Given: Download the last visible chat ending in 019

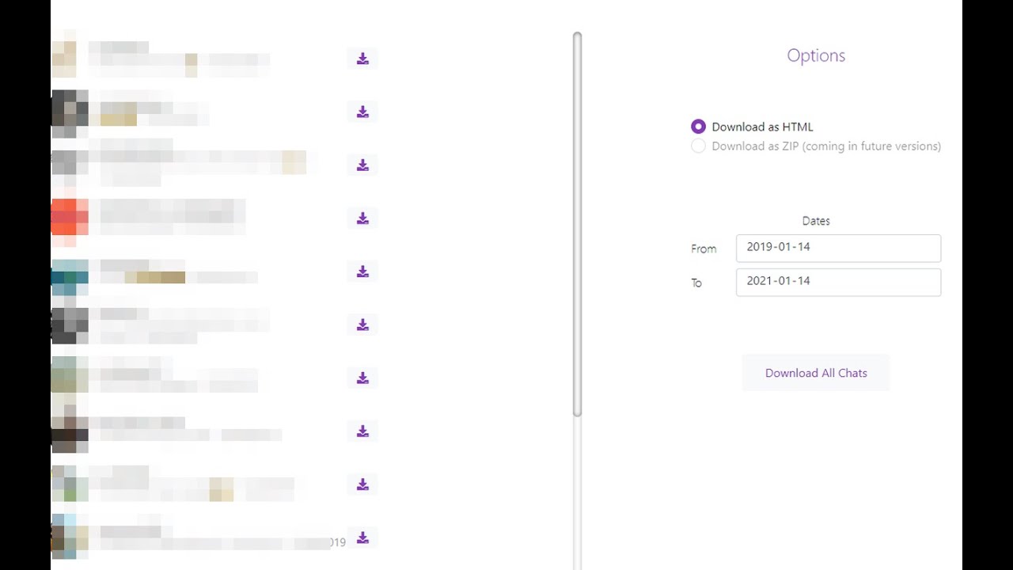Looking at the screenshot, I should click(362, 538).
